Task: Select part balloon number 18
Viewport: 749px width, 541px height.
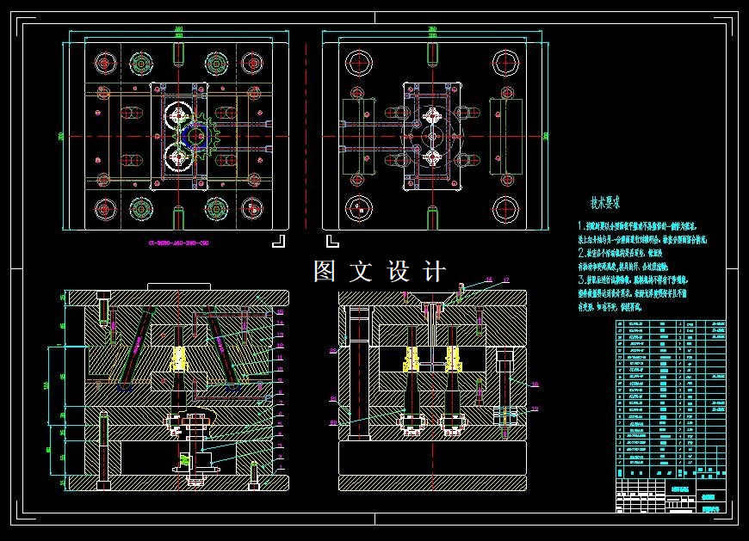Action: tap(535, 384)
